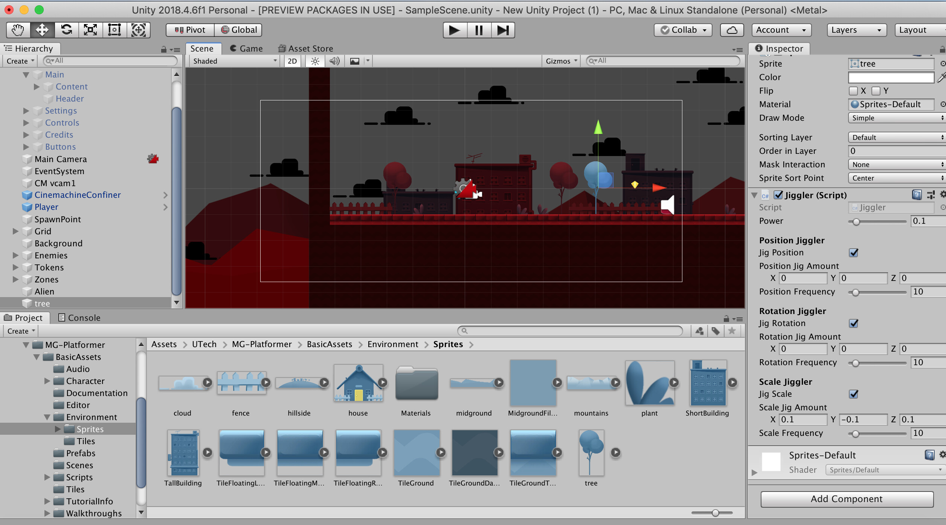
Task: Select the tree sprite in the Project panel
Action: click(x=591, y=452)
